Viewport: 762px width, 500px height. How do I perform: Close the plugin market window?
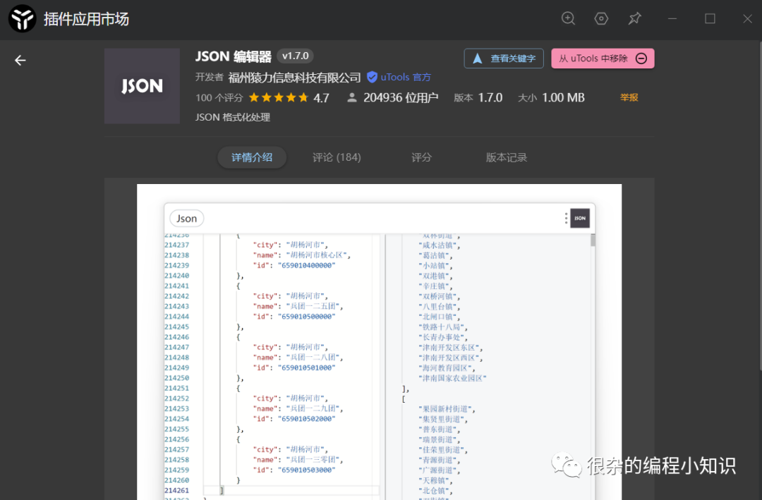point(747,18)
